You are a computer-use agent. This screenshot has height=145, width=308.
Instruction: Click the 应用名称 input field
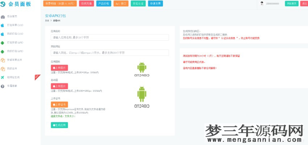(x=110, y=37)
